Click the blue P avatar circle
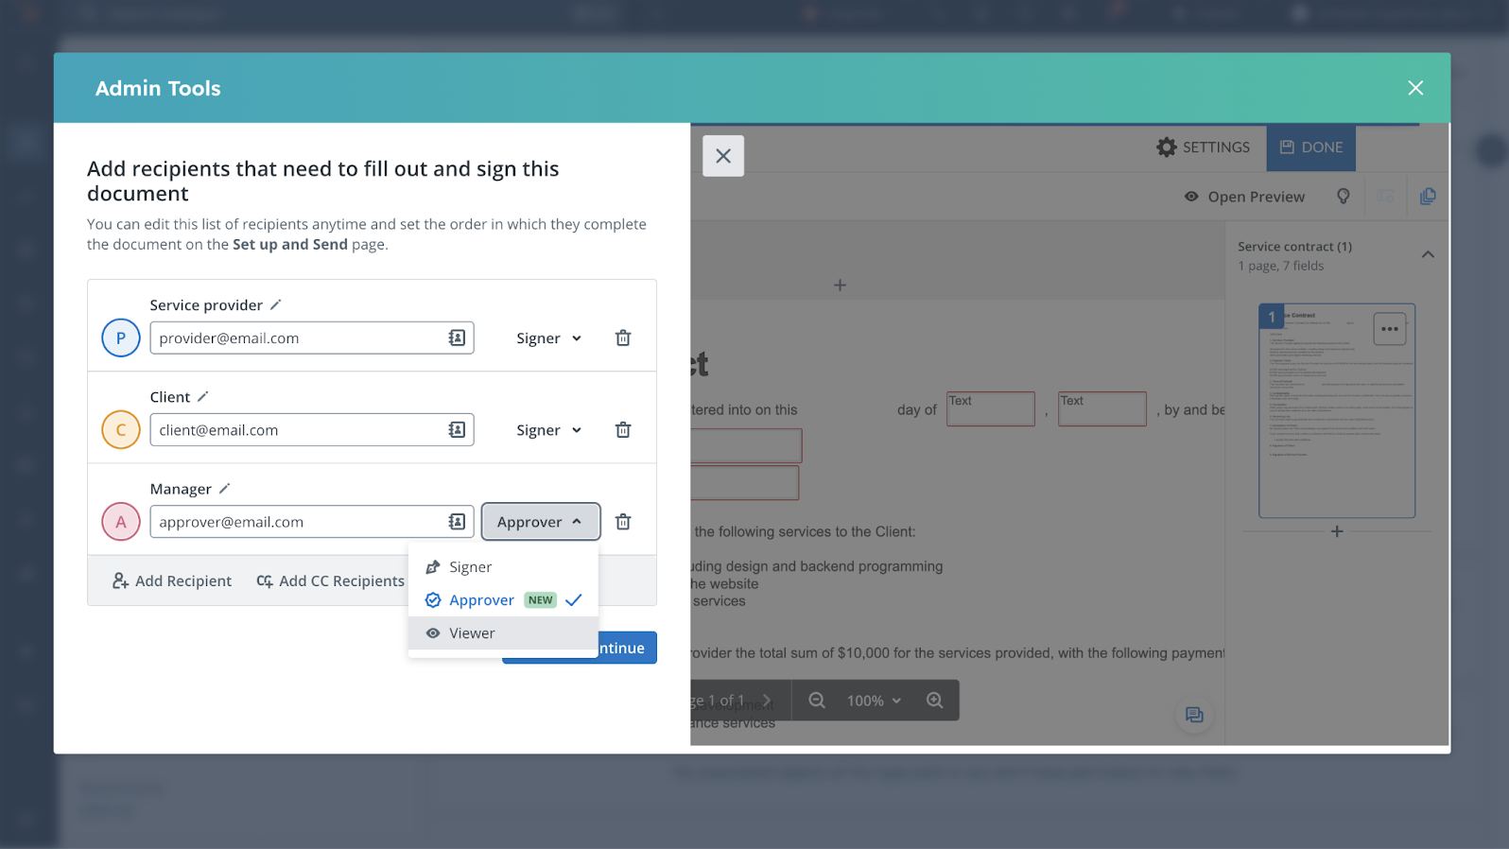 tap(121, 338)
